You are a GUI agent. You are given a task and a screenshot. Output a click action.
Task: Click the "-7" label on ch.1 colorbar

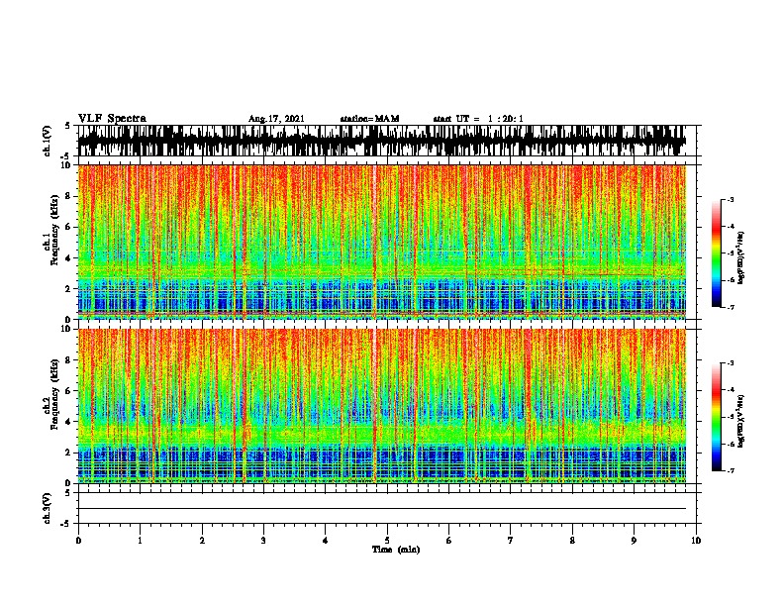coord(731,307)
